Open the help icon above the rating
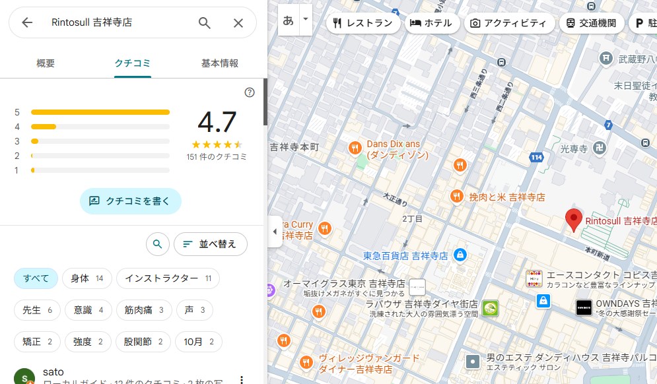657x384 pixels. pos(250,92)
